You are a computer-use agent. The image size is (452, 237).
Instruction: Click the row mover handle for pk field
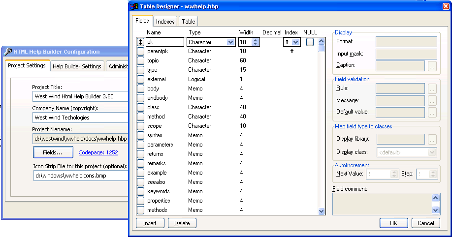140,42
